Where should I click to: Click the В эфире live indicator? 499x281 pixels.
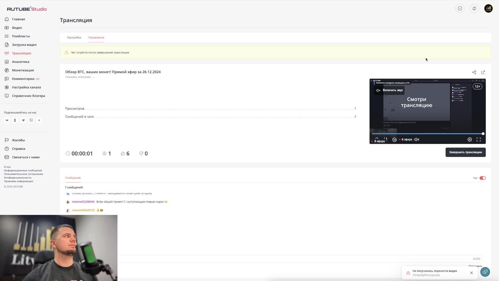[406, 140]
